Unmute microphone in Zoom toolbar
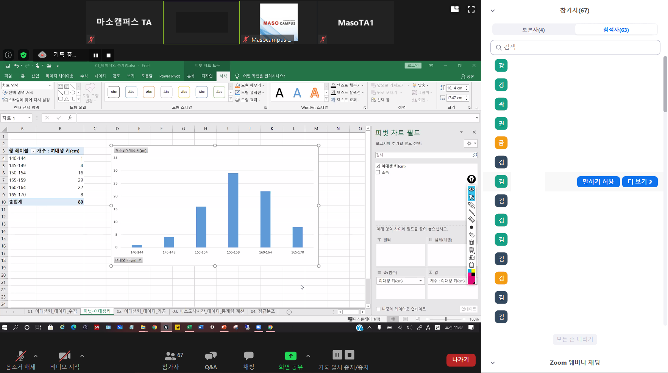 pos(20,356)
